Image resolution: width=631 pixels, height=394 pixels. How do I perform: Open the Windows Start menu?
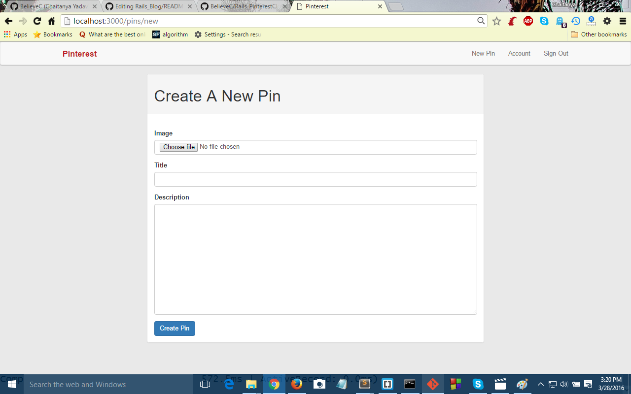click(x=12, y=384)
